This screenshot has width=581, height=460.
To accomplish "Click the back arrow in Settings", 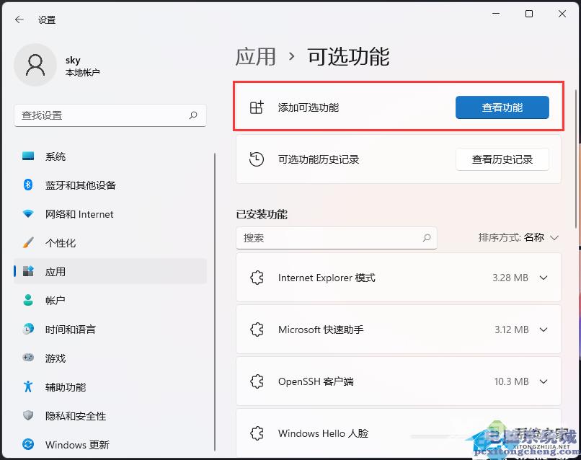I will [x=19, y=19].
